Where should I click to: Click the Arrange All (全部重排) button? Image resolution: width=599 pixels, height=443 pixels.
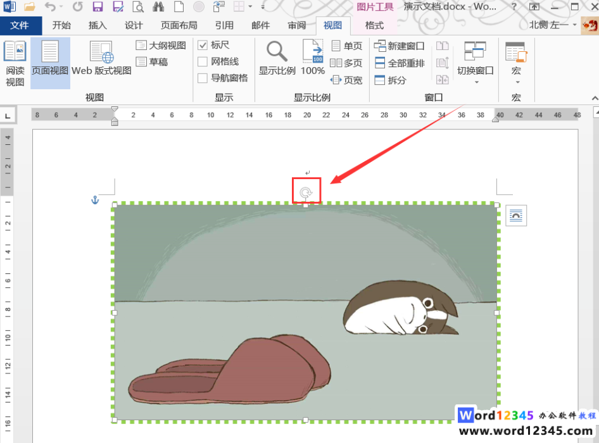point(399,63)
